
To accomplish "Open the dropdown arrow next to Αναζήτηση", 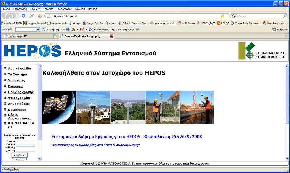I will (x=61, y=29).
